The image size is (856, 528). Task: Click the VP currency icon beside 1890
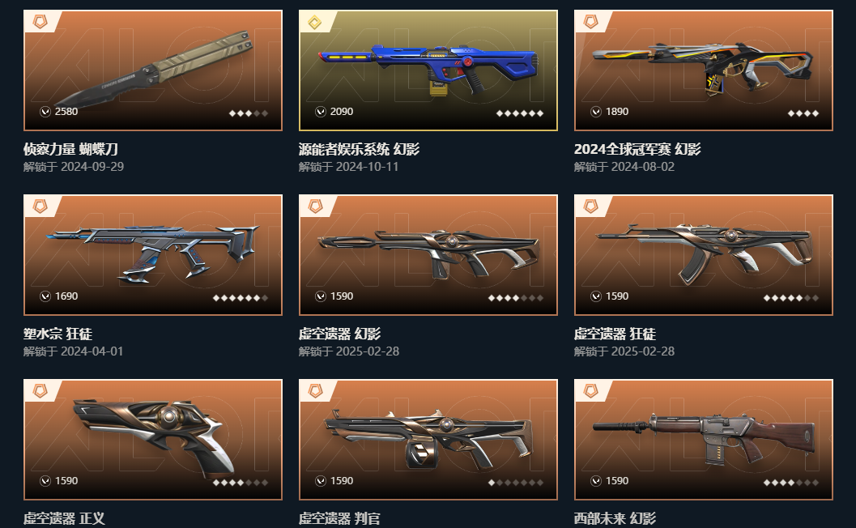pyautogui.click(x=596, y=112)
